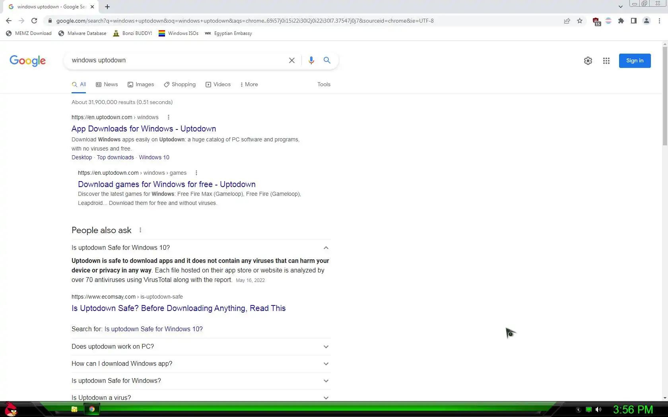Open the Bonzi BUDDY! bookmark

pos(132,33)
